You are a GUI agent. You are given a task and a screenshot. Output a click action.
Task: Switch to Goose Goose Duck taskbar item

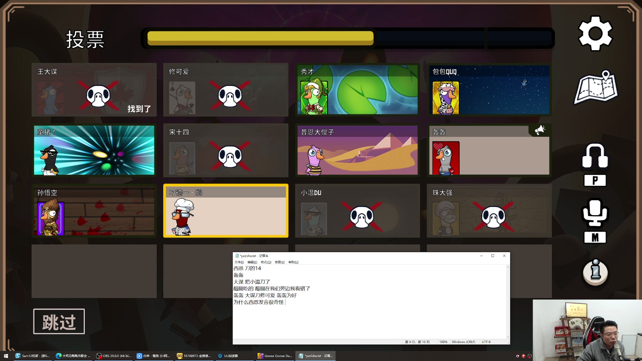point(275,356)
